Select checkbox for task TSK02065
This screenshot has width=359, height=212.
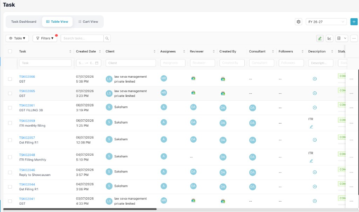click(x=10, y=93)
